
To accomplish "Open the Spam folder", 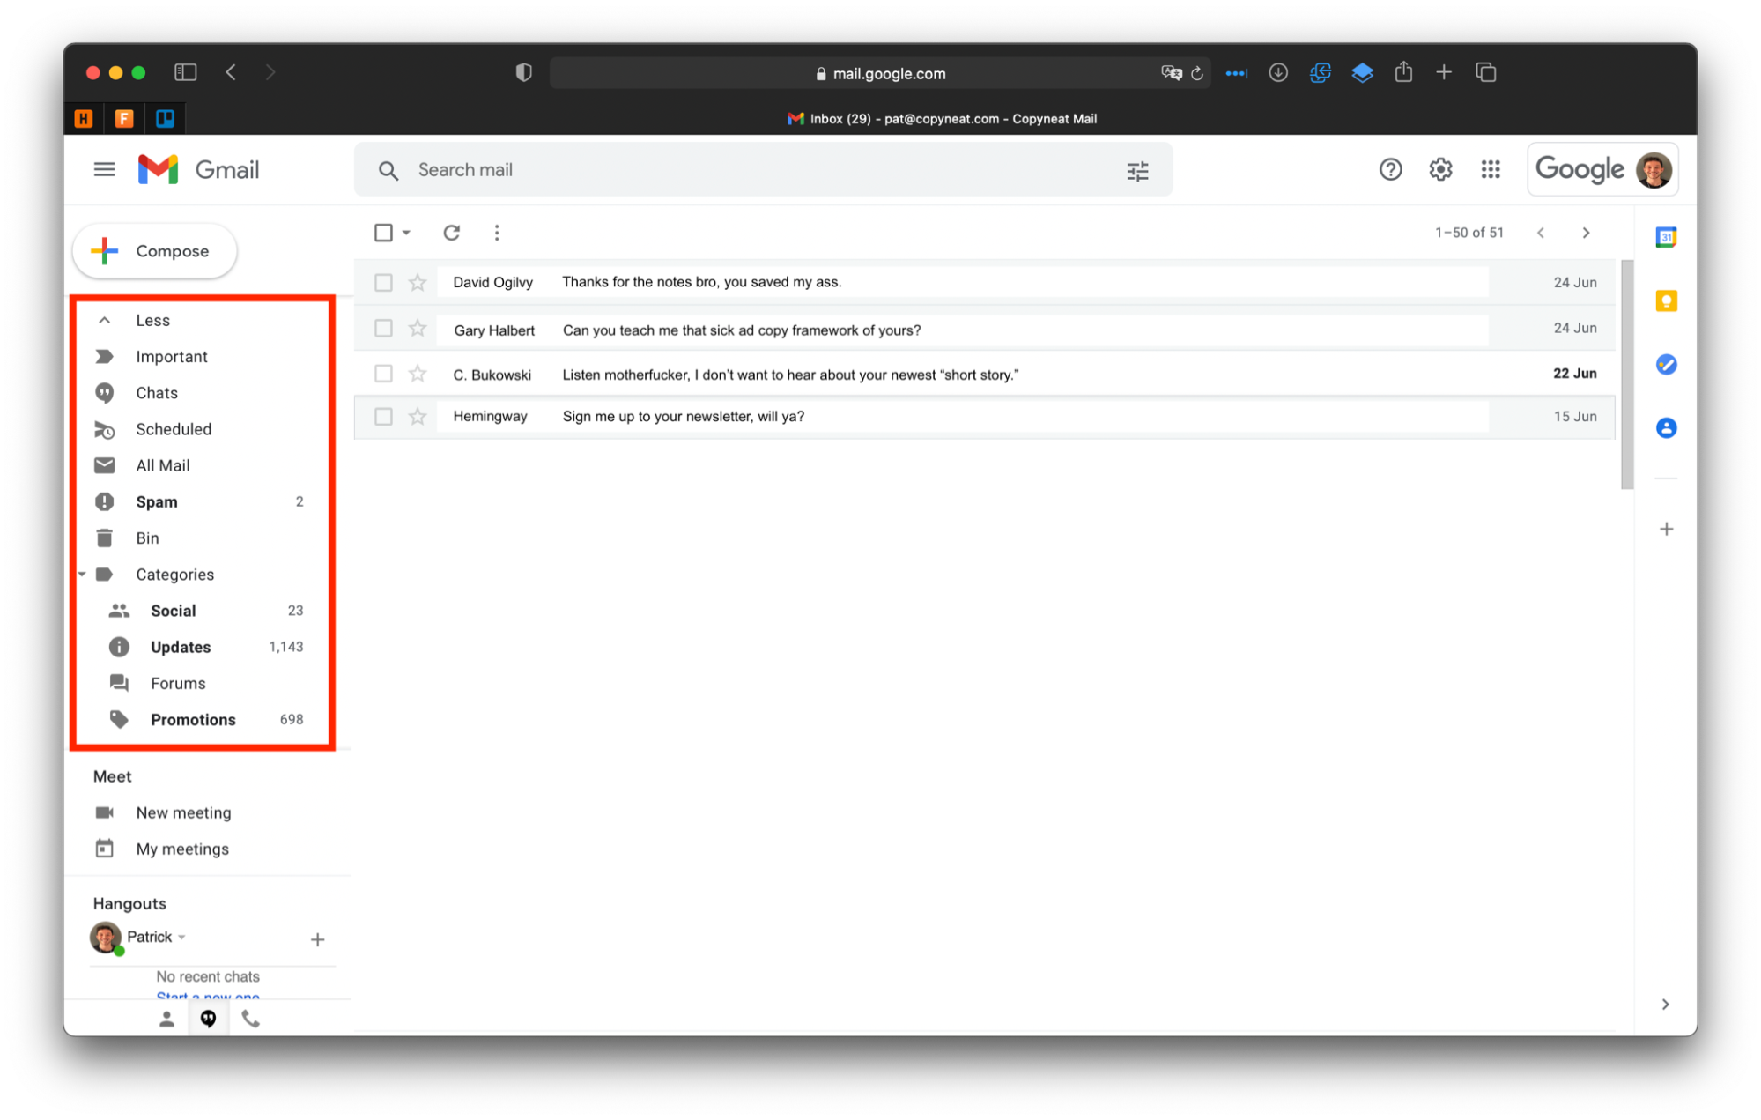I will coord(157,501).
